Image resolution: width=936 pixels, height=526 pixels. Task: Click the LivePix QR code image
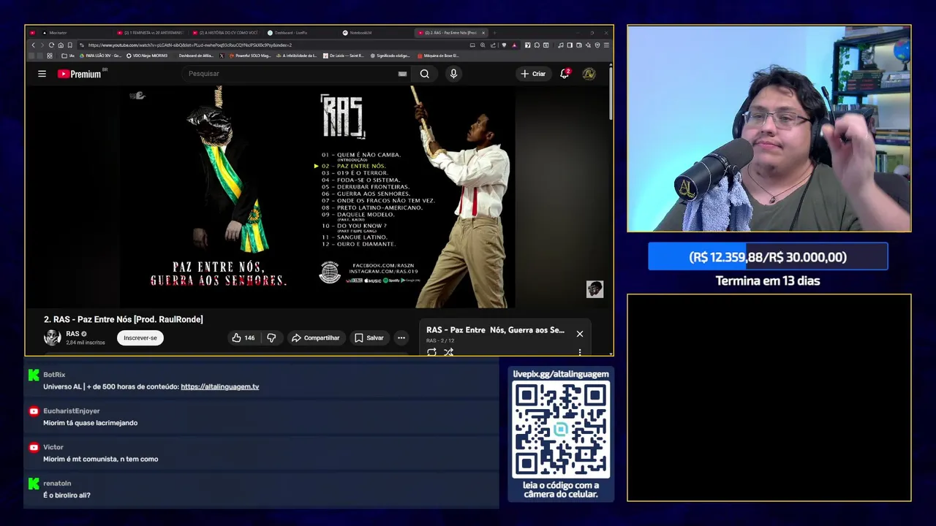click(561, 429)
